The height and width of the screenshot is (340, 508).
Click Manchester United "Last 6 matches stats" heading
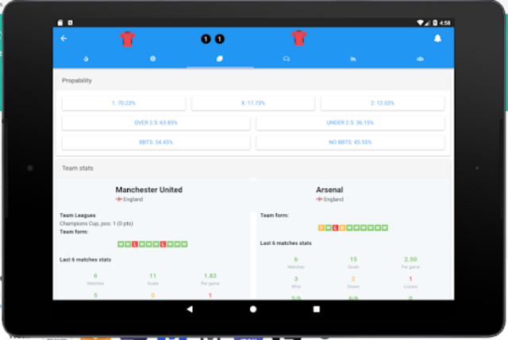pyautogui.click(x=85, y=260)
